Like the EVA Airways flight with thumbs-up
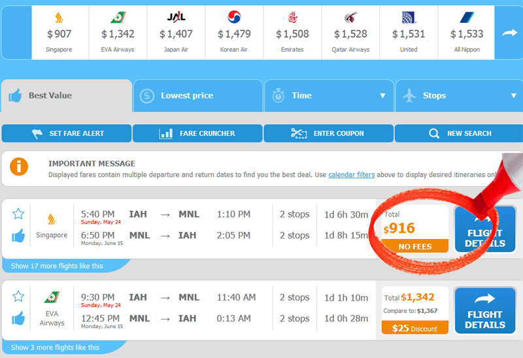 (18, 318)
